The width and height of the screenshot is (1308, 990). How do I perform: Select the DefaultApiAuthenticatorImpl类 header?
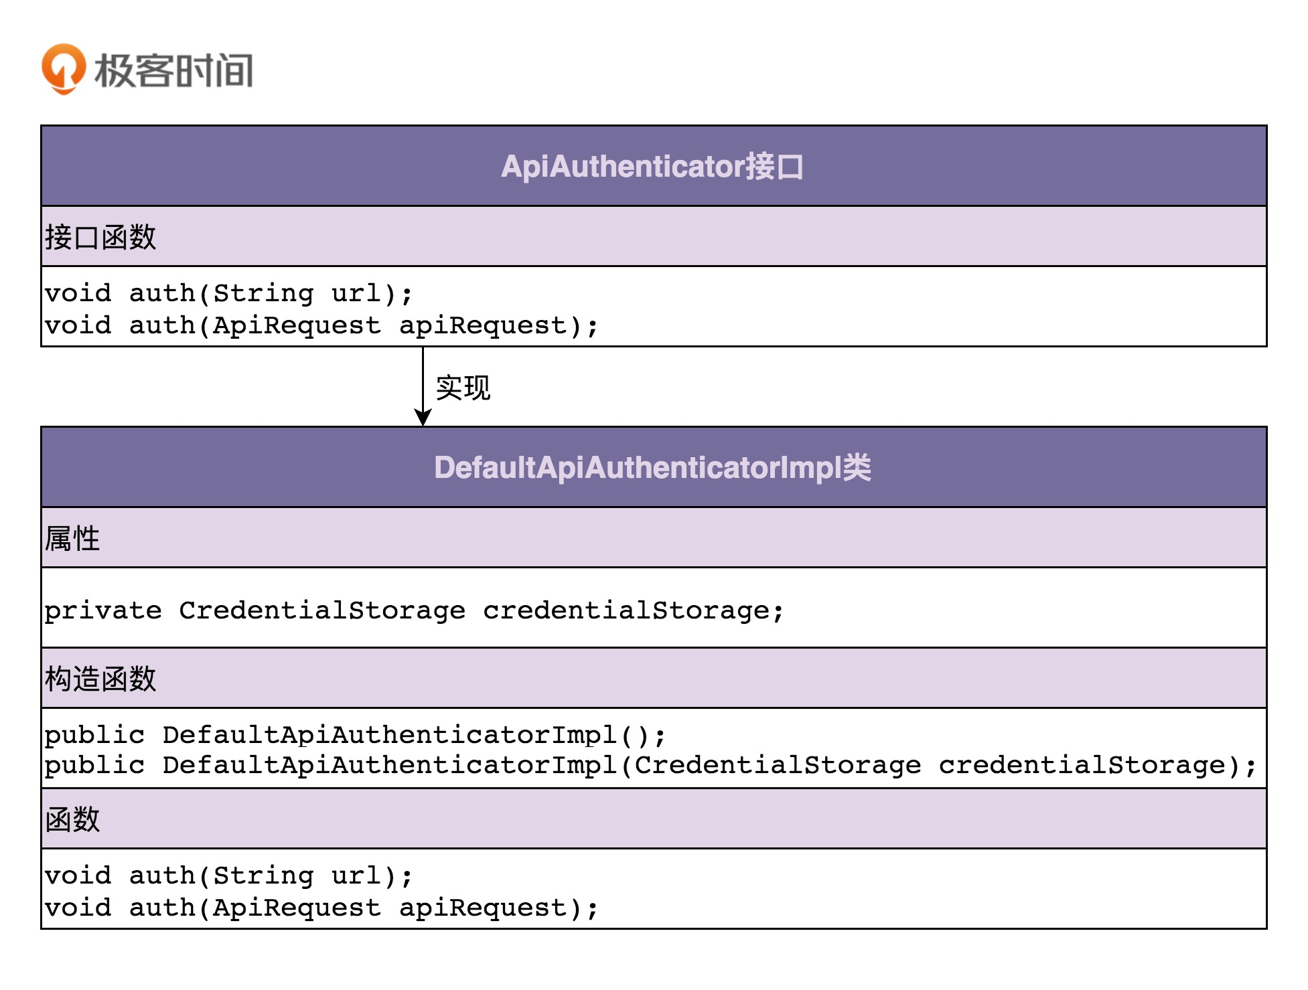[x=652, y=468]
